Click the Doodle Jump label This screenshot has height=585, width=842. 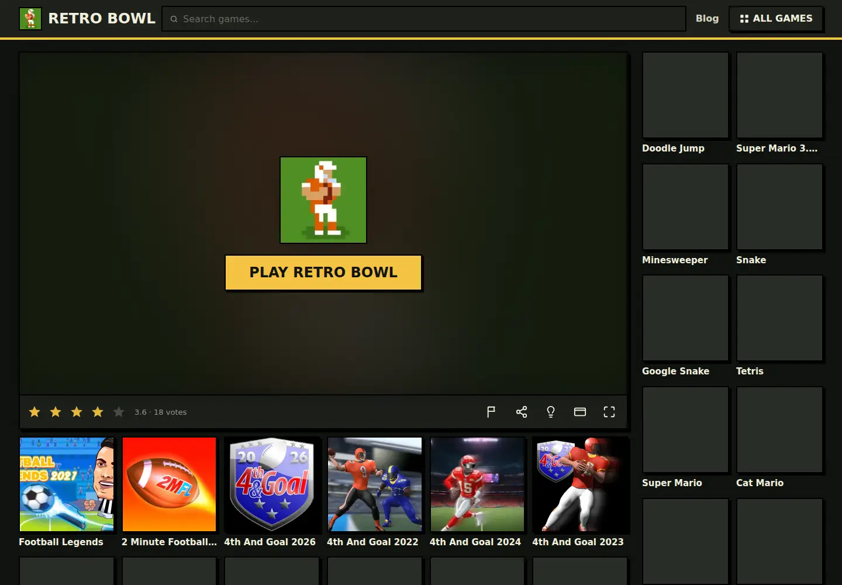(673, 149)
